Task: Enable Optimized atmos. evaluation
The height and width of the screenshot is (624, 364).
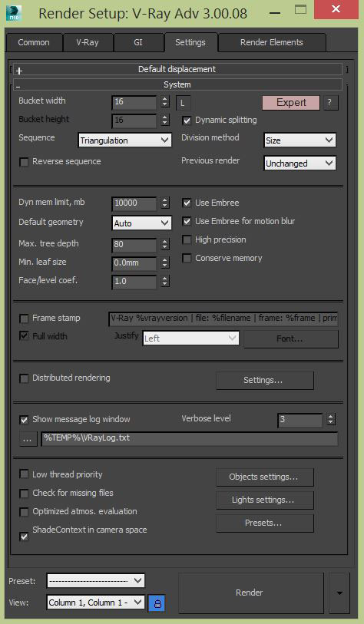Action: (24, 512)
